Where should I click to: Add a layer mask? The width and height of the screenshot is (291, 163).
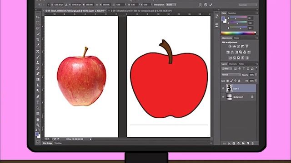[x=234, y=143]
